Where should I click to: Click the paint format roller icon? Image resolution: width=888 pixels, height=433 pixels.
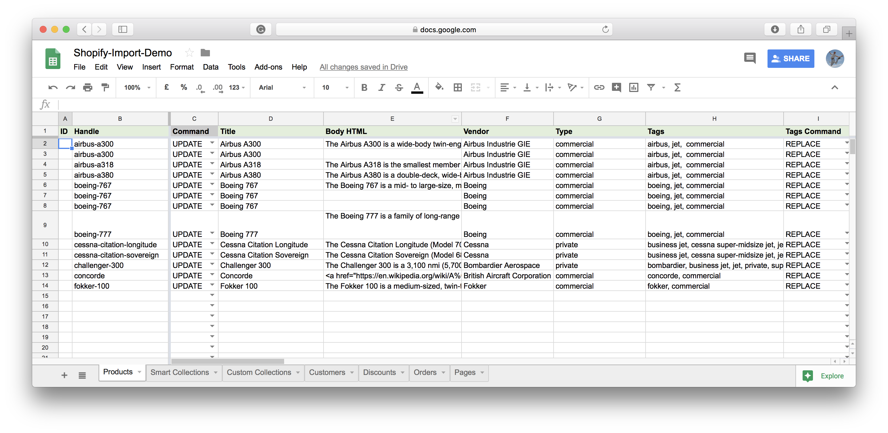105,88
